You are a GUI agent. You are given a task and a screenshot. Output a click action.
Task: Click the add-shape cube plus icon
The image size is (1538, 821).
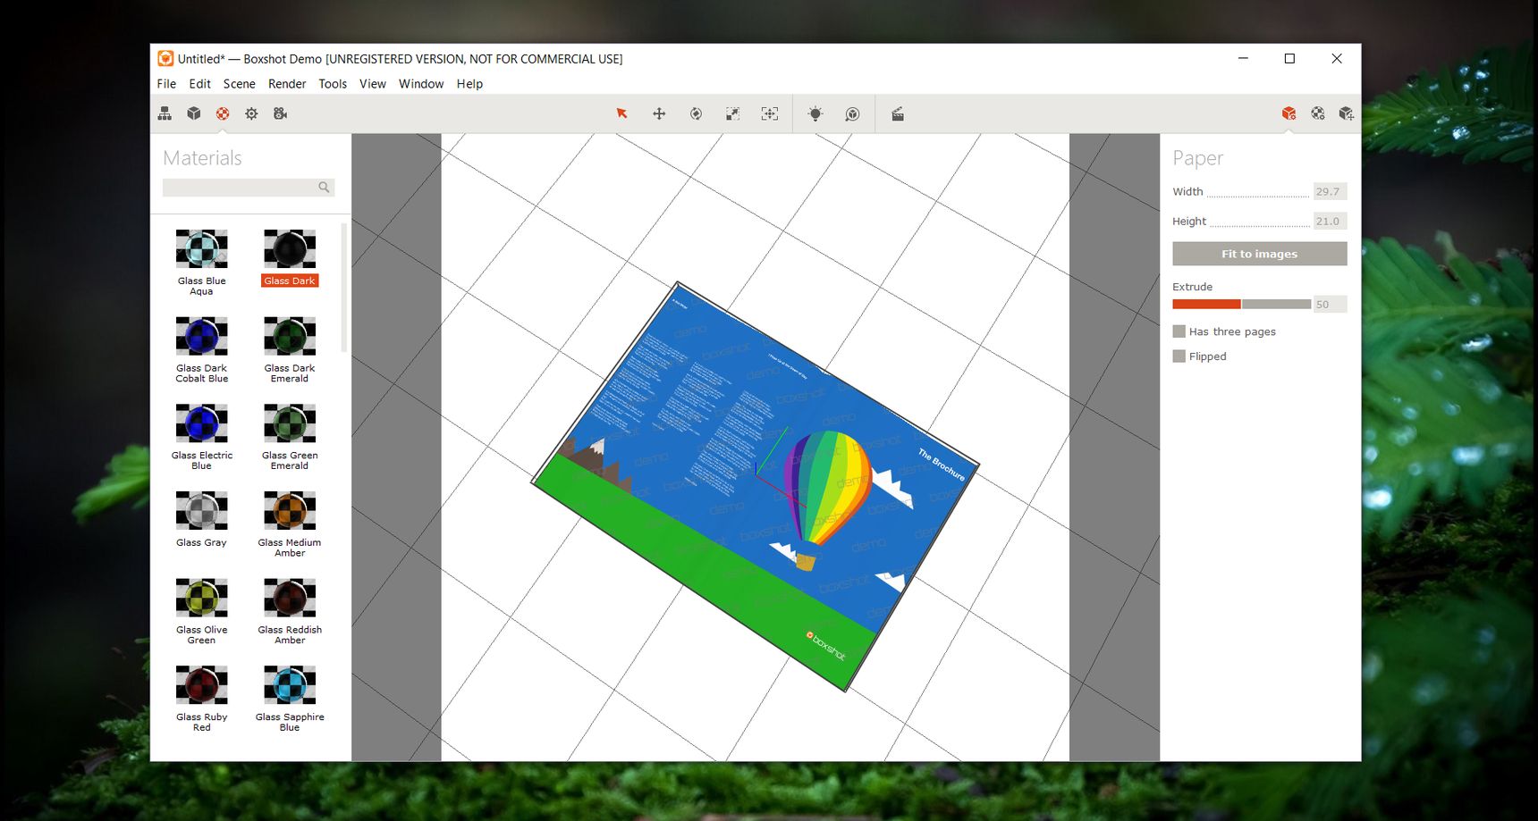click(x=1346, y=113)
